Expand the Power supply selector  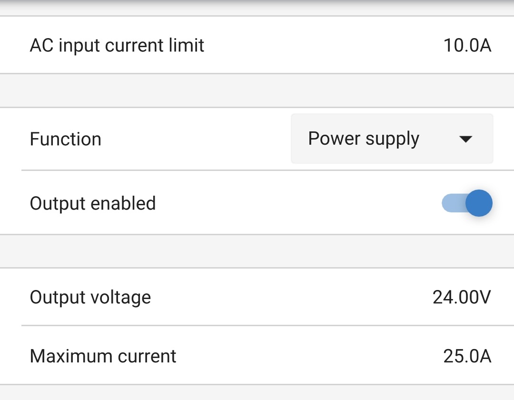coord(392,139)
